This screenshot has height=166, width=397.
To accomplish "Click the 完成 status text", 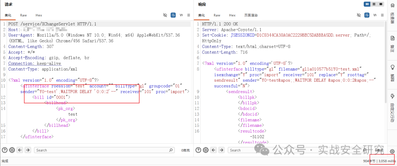I will click(5, 161).
